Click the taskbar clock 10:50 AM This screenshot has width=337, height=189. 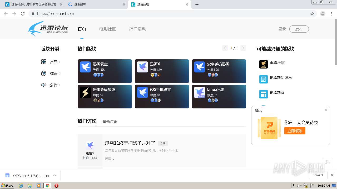[x=324, y=186]
